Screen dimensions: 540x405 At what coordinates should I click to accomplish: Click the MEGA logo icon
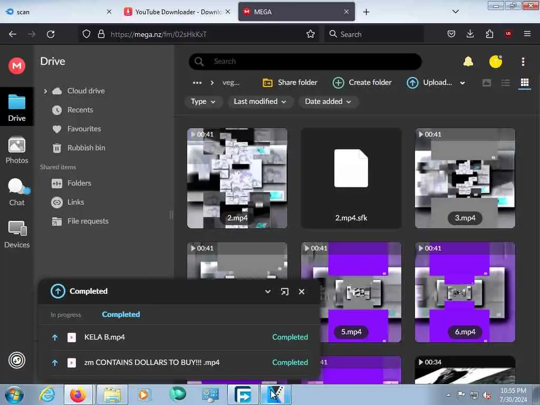pos(16,65)
